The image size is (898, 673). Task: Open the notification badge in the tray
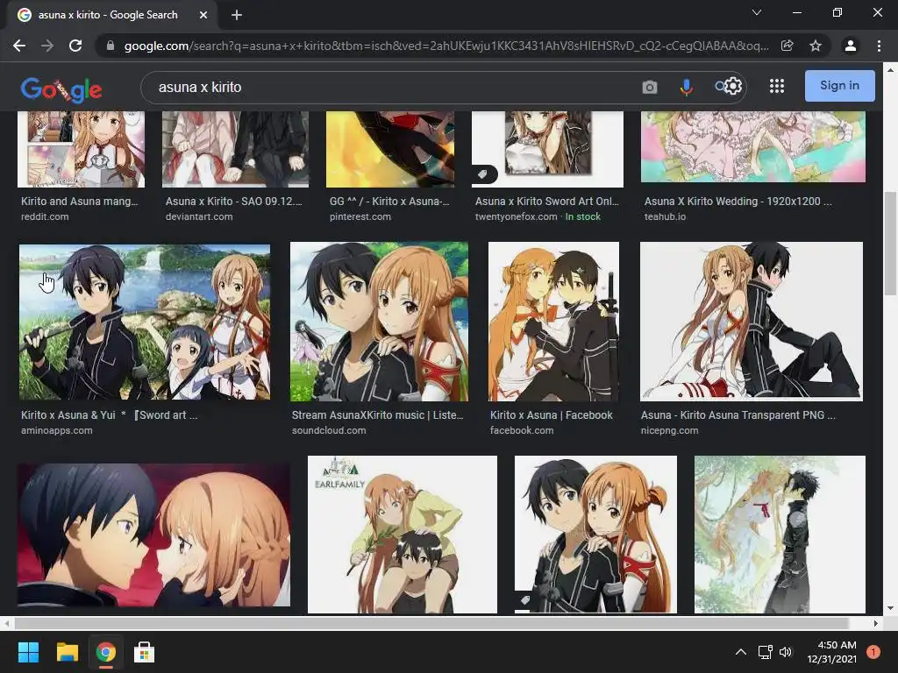[873, 652]
